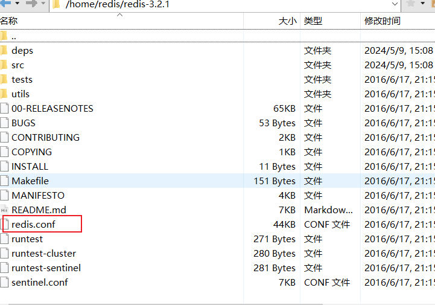Viewport: 435px width, 305px height.
Task: Select the utils folder icon
Action: (4, 94)
